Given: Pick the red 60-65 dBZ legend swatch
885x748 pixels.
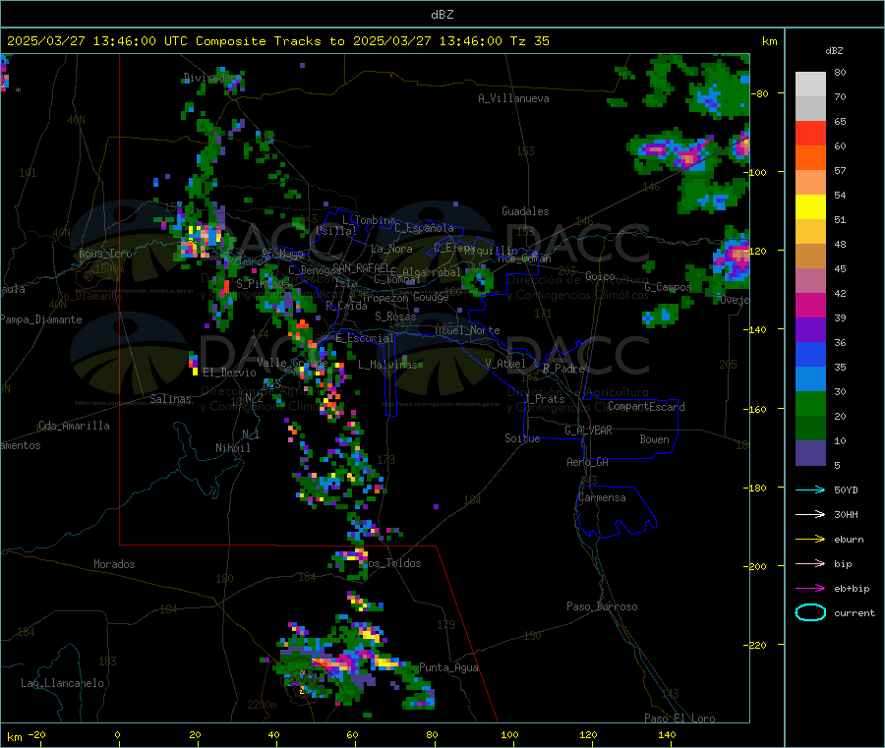Looking at the screenshot, I should click(810, 134).
